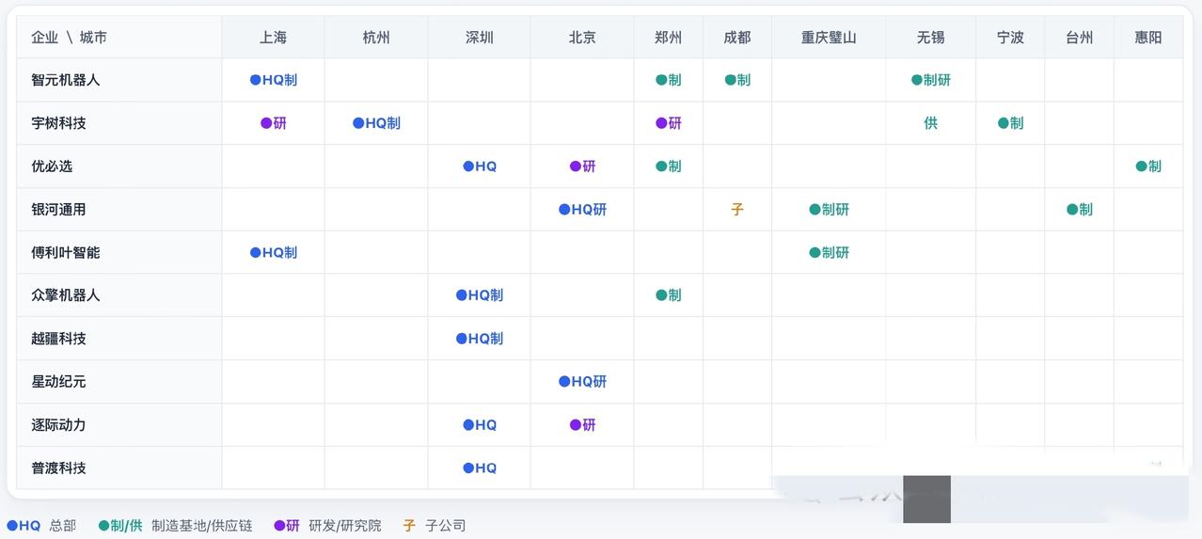
Task: Click 众擎机器人's HQ制 cell in 深圳
Action: pos(480,295)
